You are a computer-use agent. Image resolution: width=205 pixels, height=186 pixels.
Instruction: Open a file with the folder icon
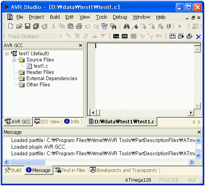click(19, 26)
